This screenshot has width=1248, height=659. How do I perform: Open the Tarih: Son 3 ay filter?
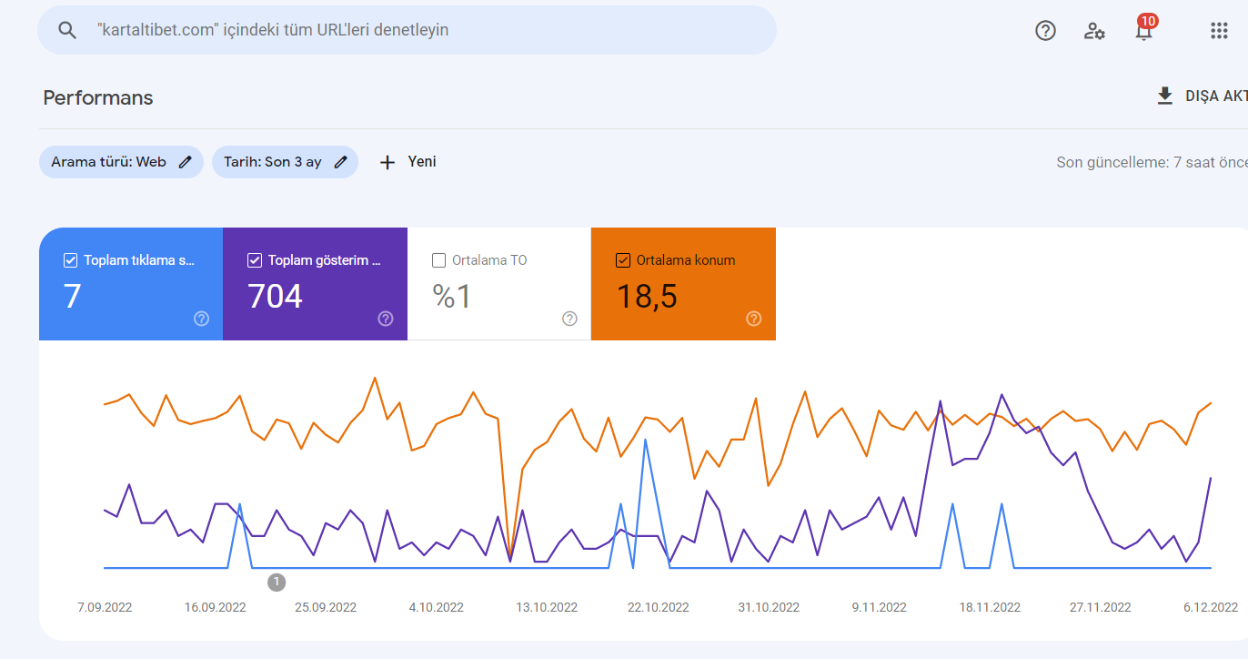coord(285,162)
